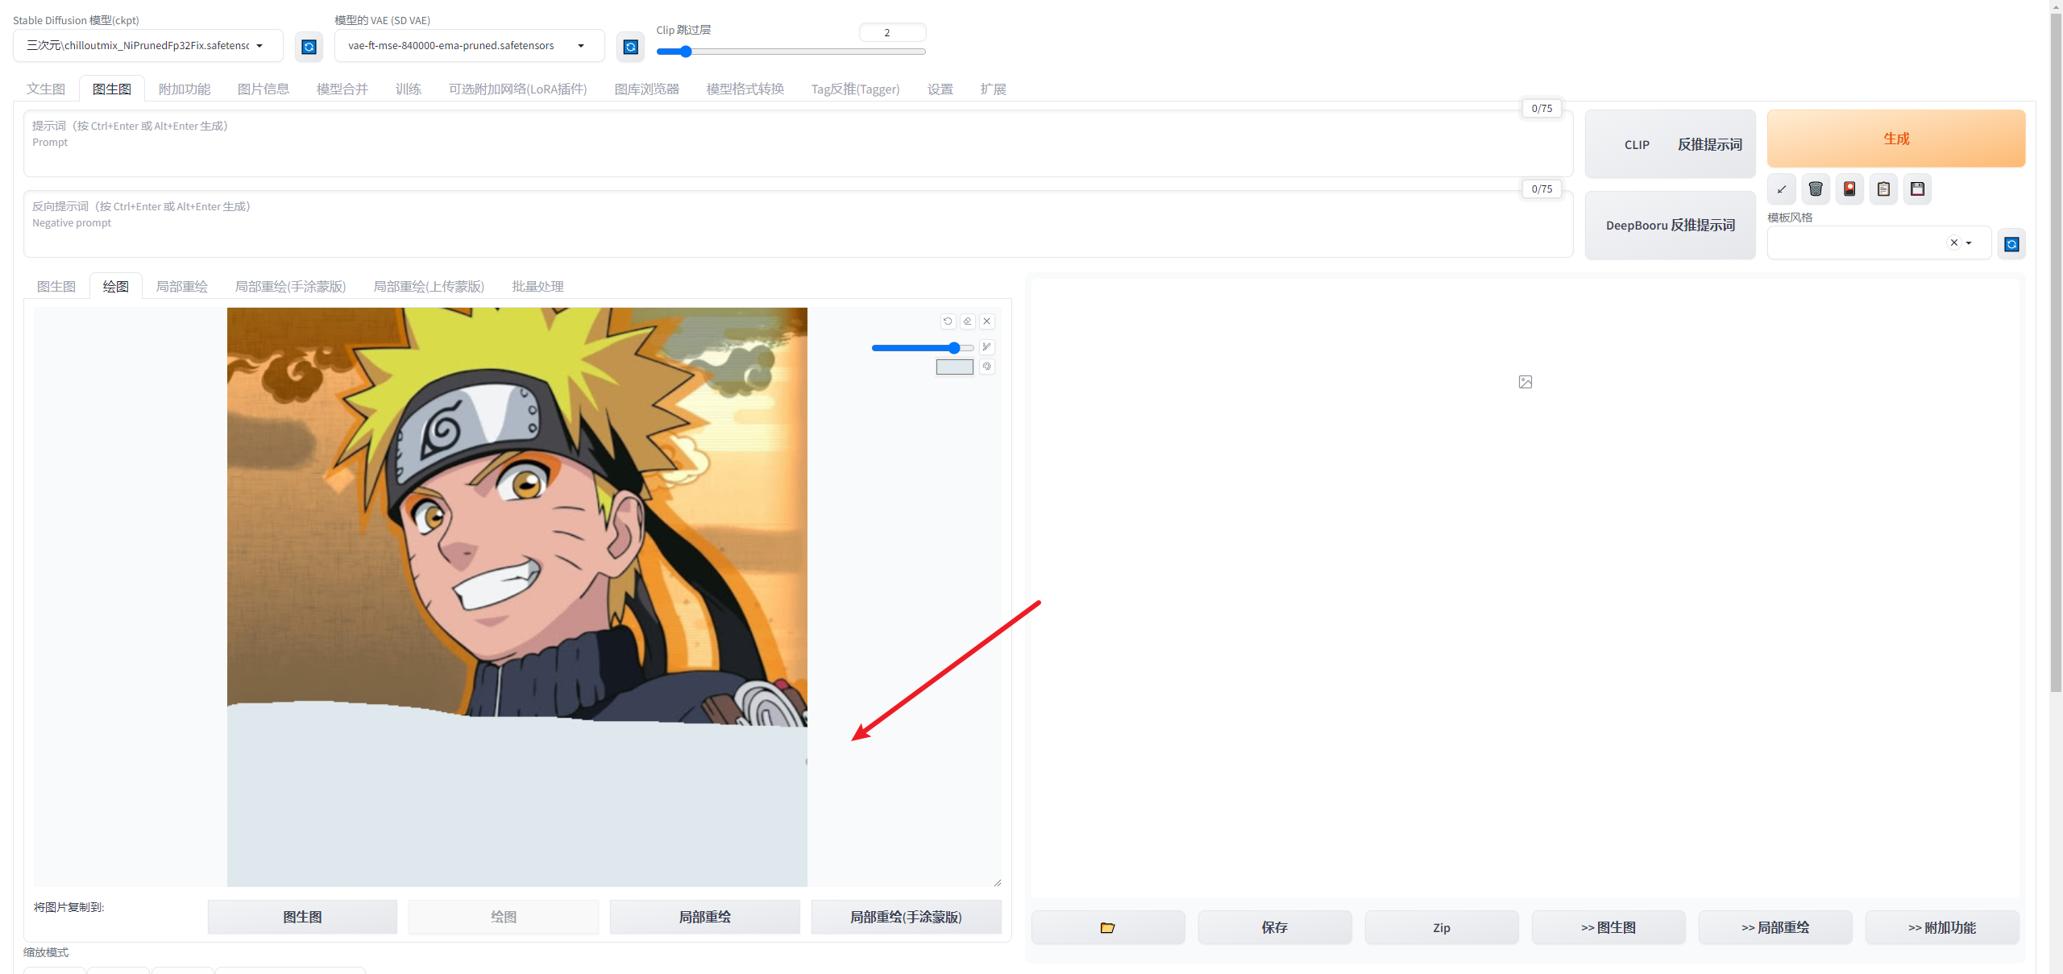Send output with >> 局部重绘 button

[x=1775, y=927]
